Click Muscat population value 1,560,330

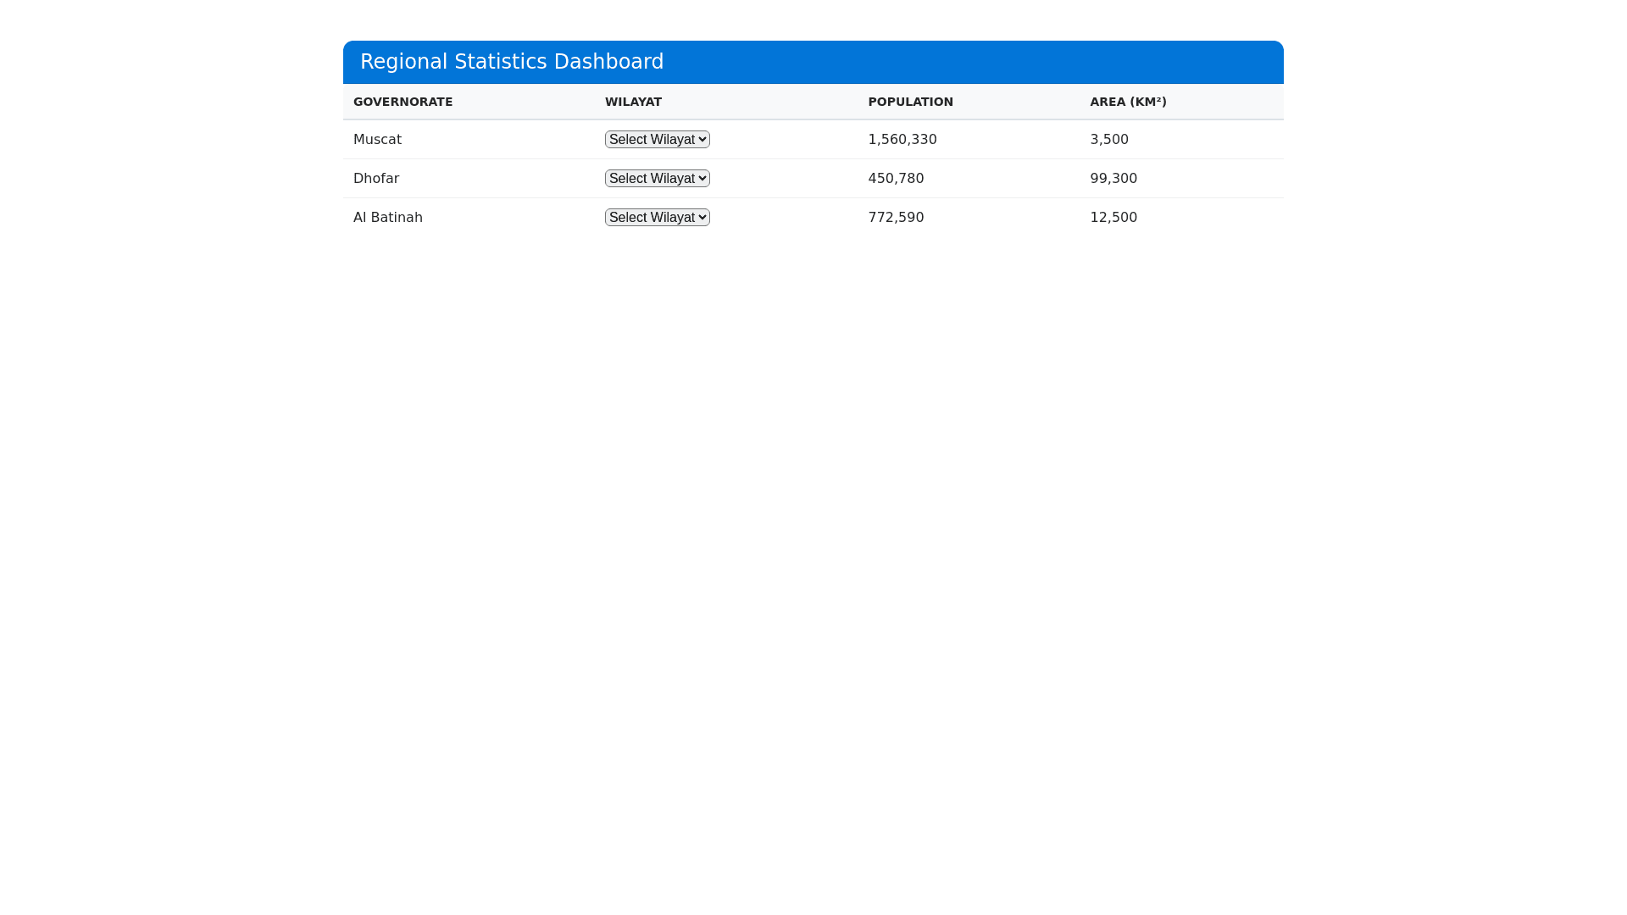click(x=902, y=139)
